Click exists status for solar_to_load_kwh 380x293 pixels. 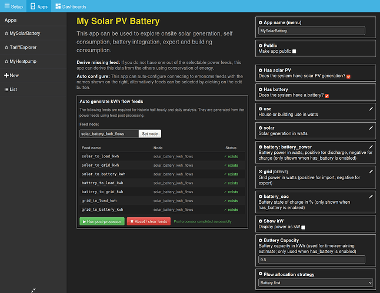pyautogui.click(x=231, y=156)
